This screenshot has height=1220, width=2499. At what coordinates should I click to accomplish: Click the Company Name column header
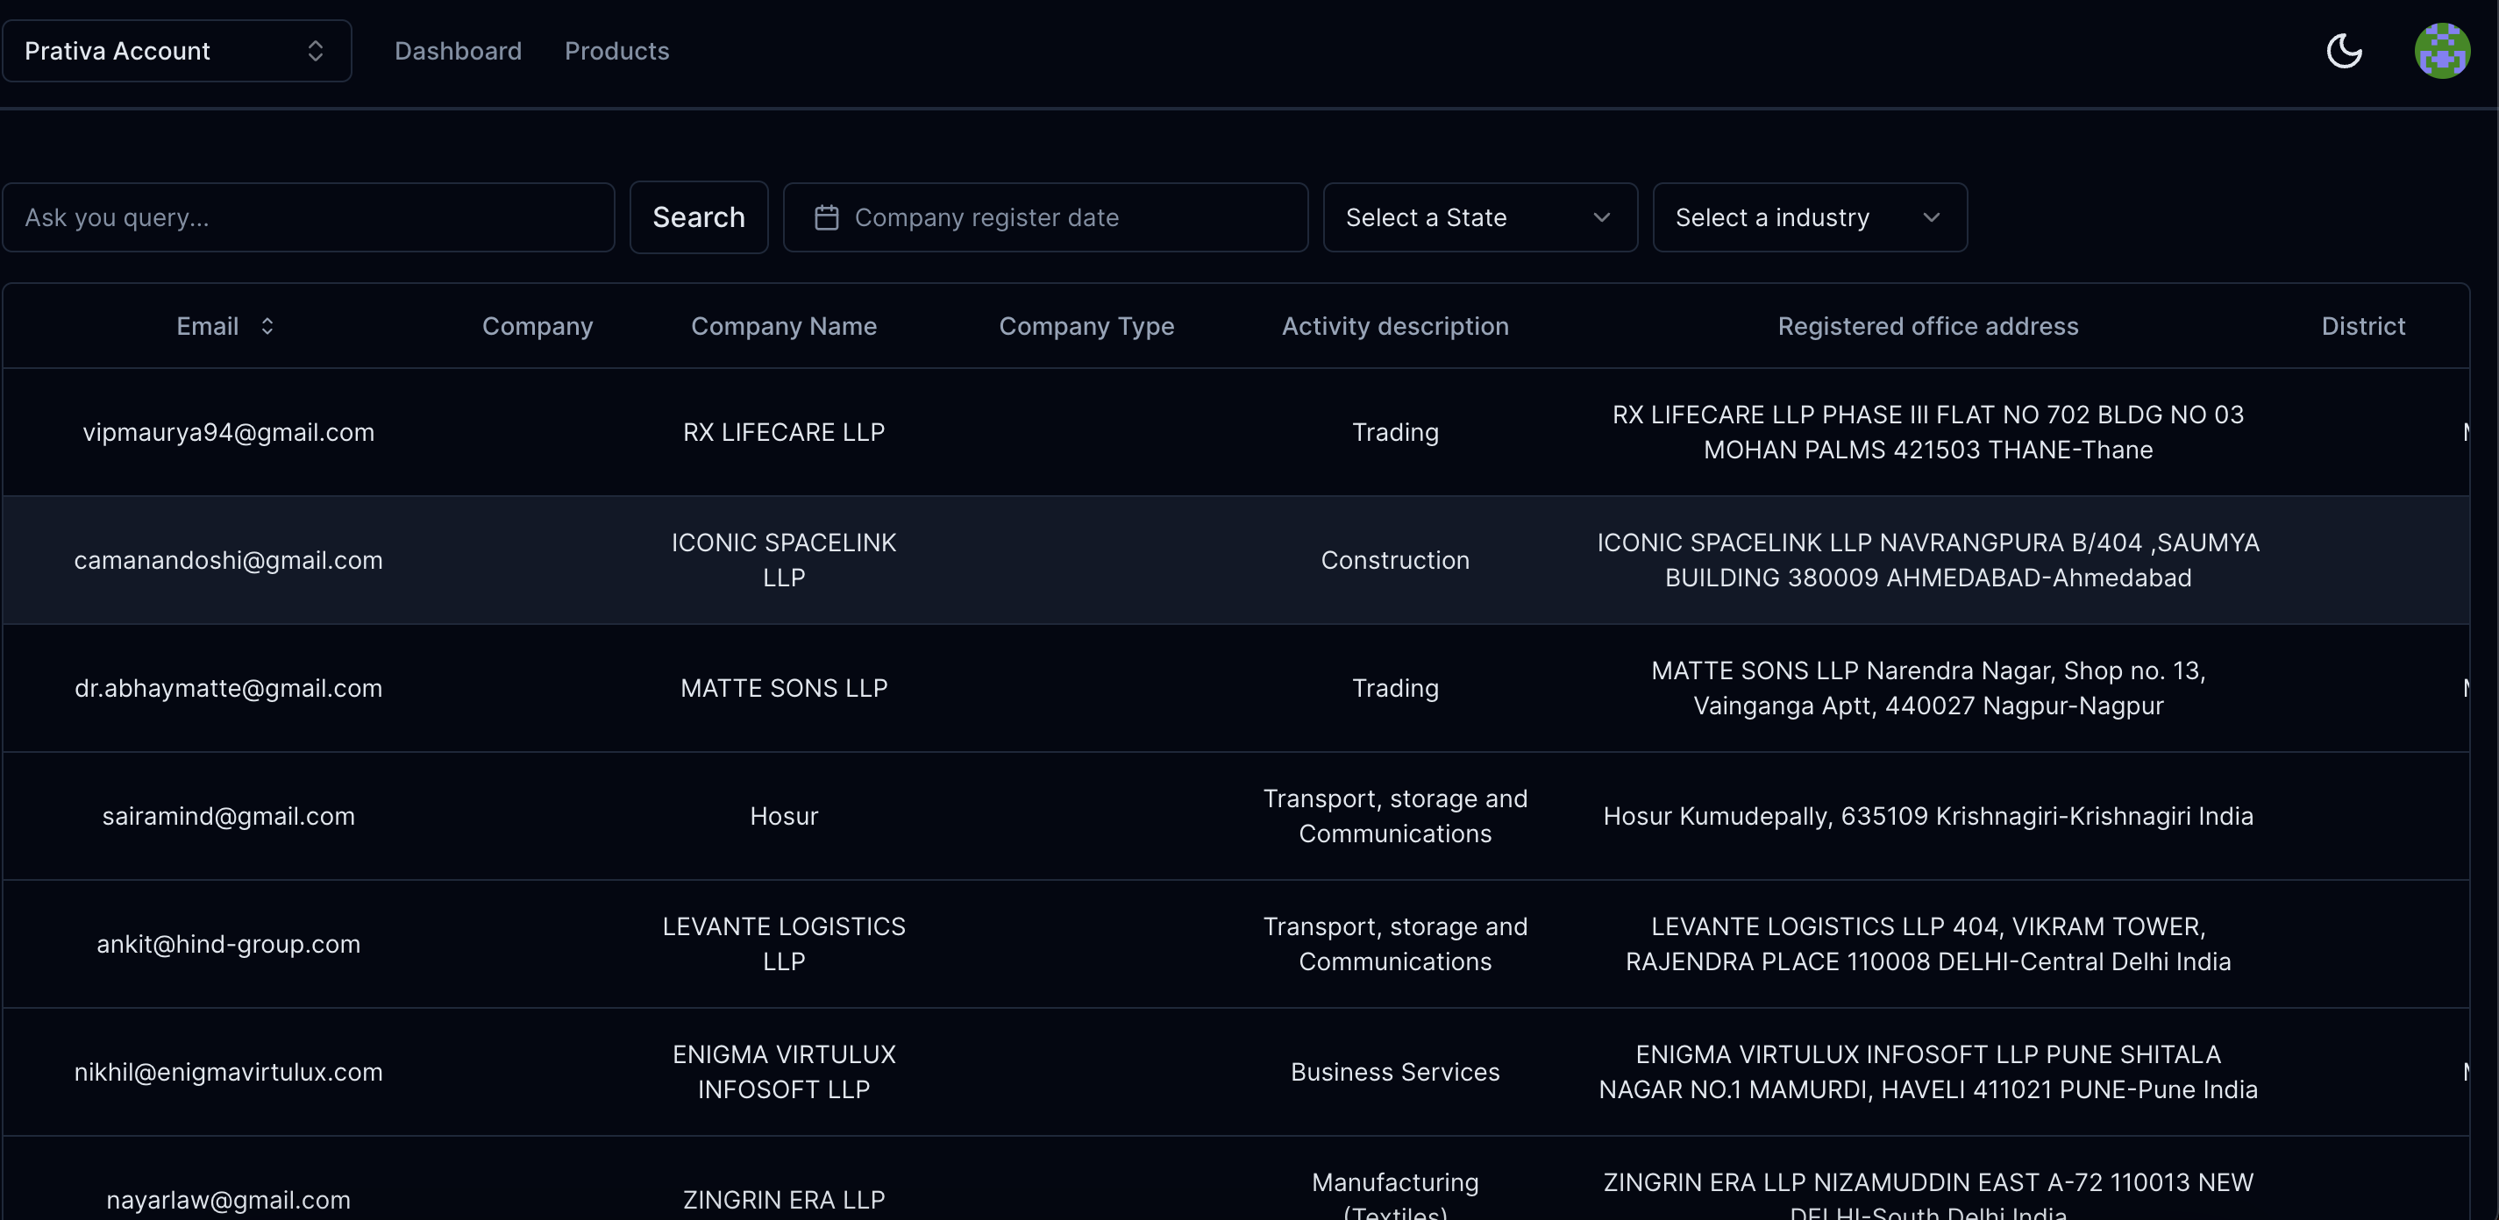[x=784, y=326]
